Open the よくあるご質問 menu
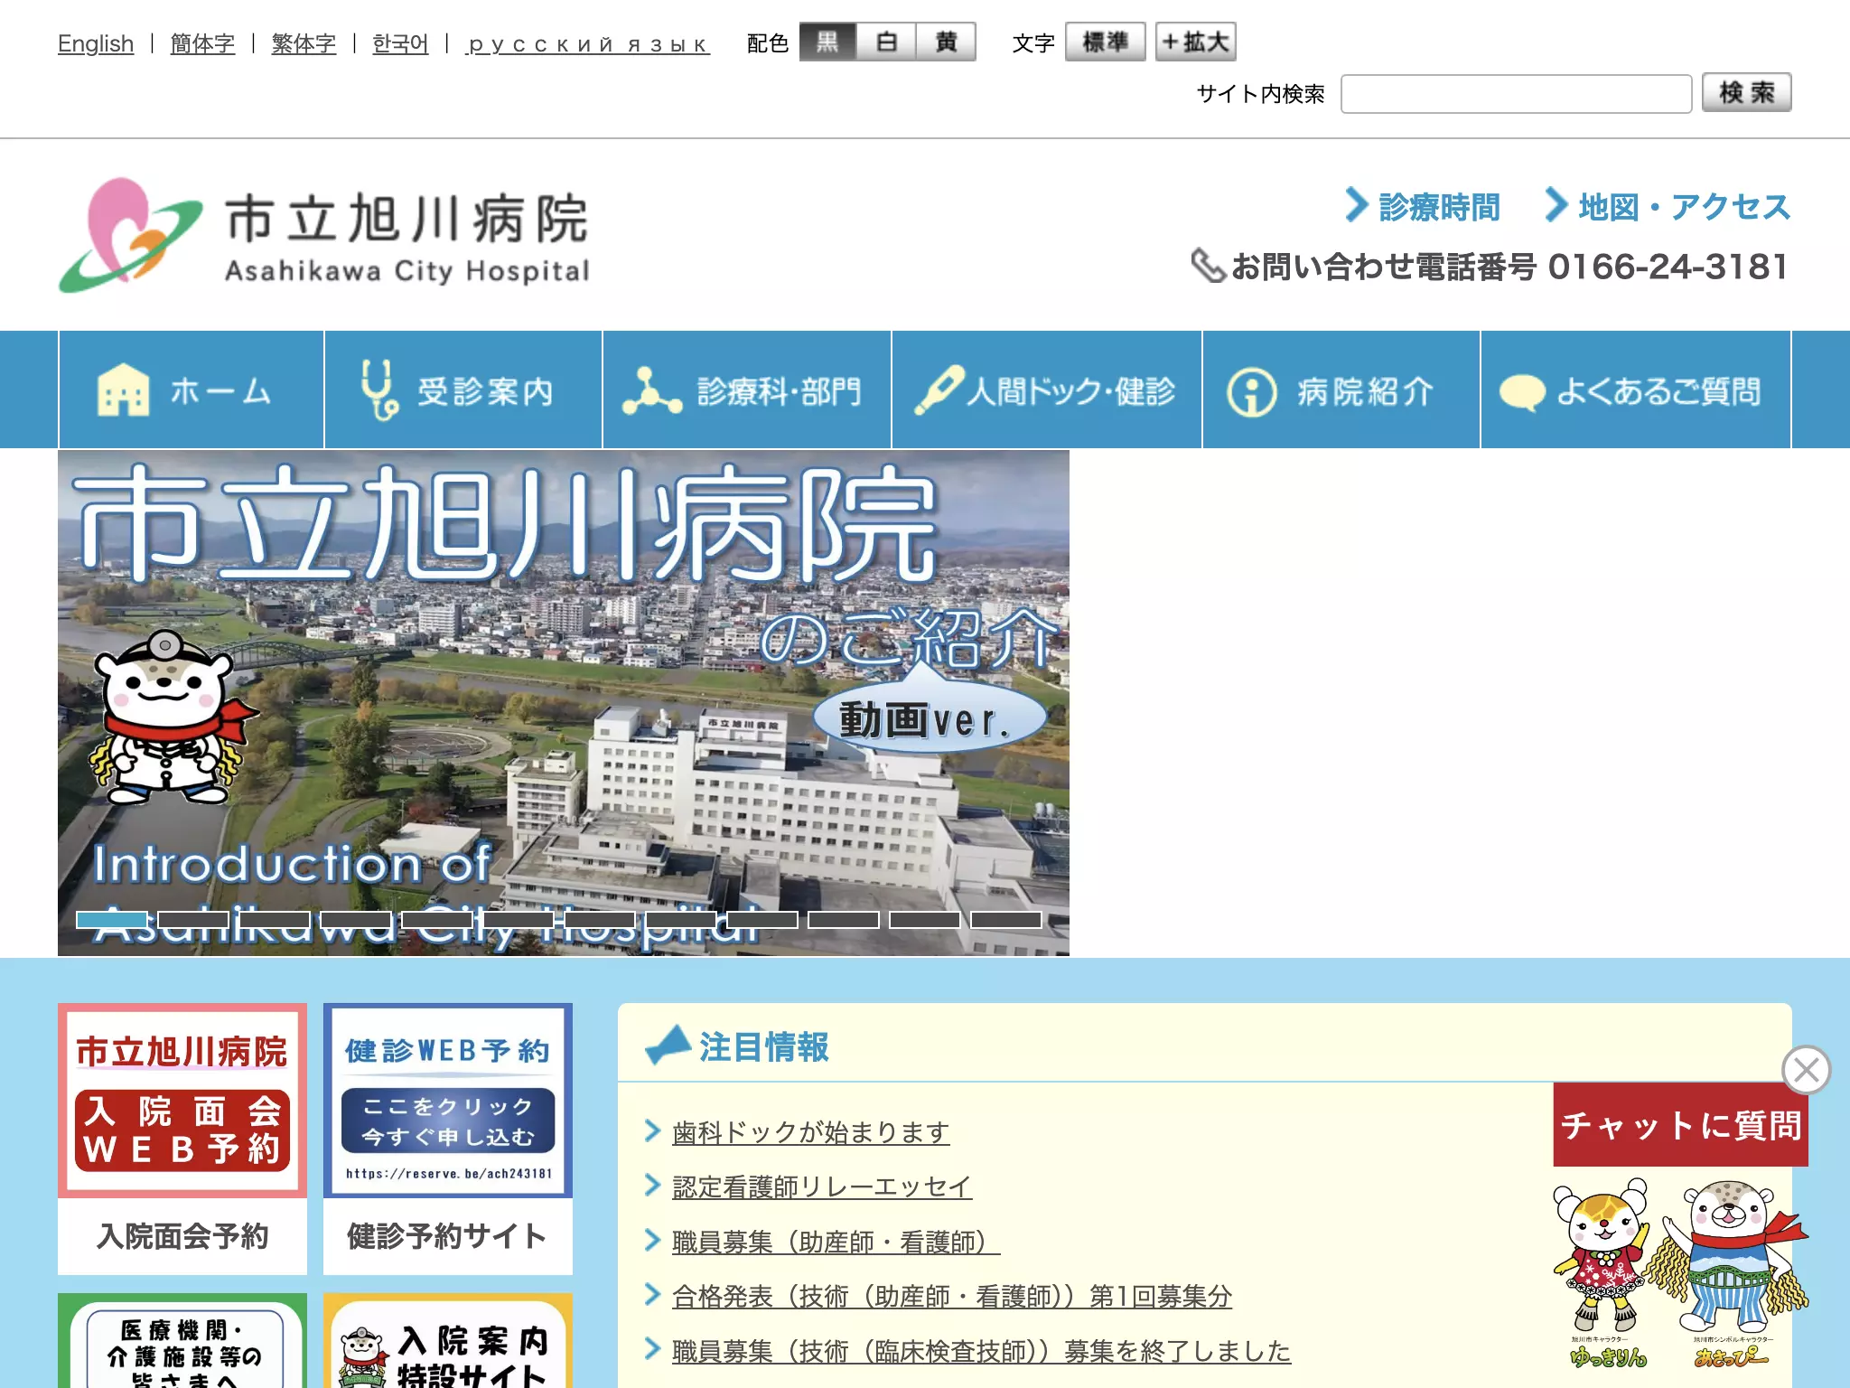Screen dimensions: 1850x1388 tap(1636, 389)
